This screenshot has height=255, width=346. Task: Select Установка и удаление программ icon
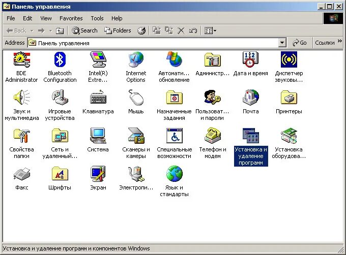250,136
